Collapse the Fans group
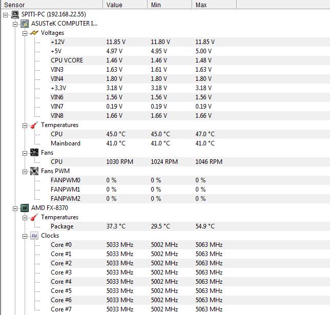Viewport: 330px width, 315px height. pyautogui.click(x=25, y=153)
